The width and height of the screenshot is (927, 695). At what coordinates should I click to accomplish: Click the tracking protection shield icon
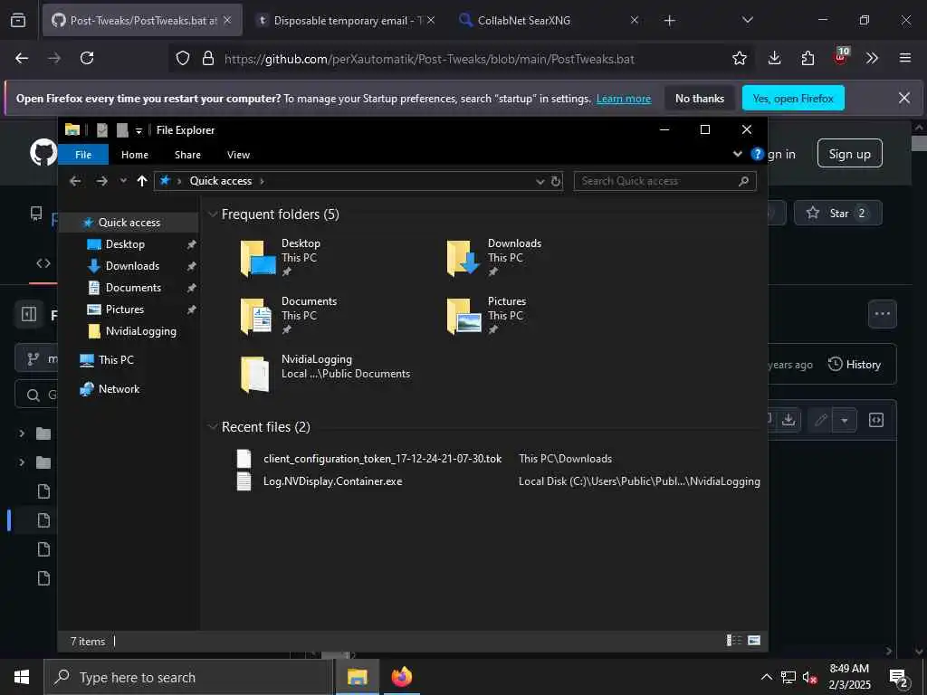click(x=183, y=58)
